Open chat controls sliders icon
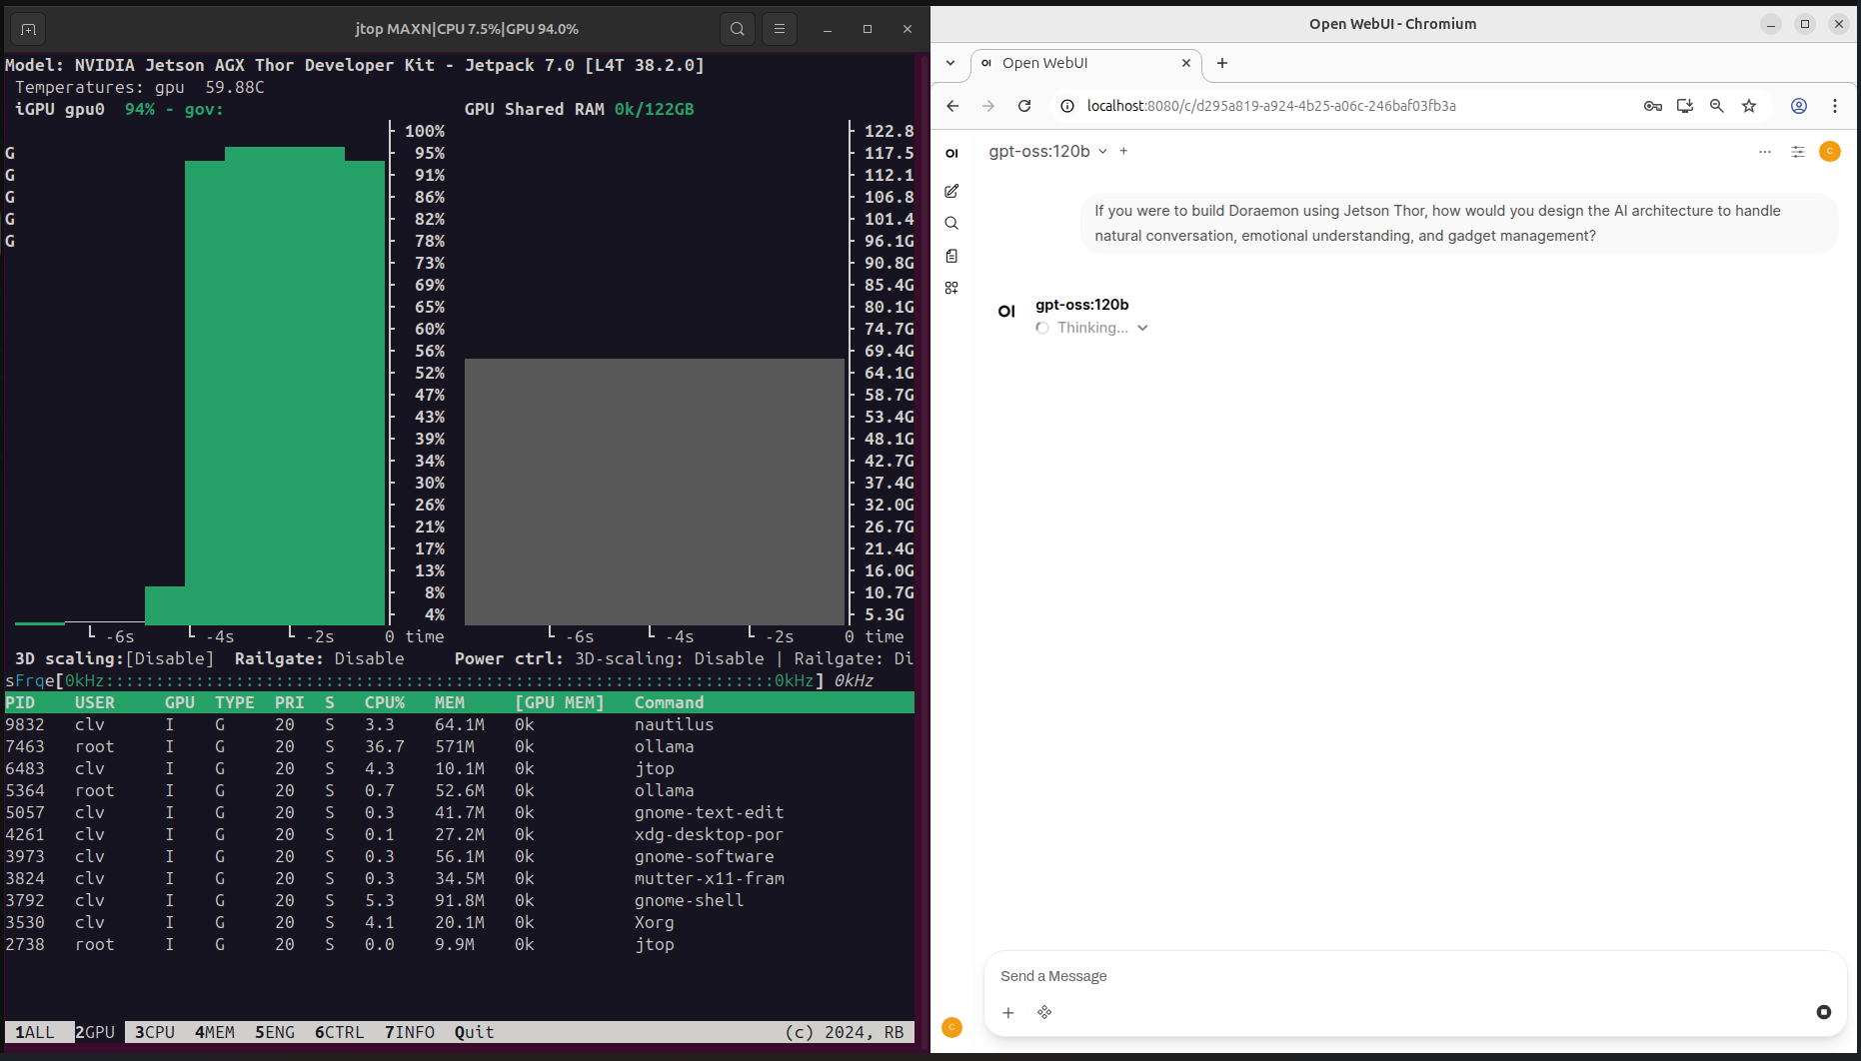The image size is (1861, 1061). coord(1797,152)
